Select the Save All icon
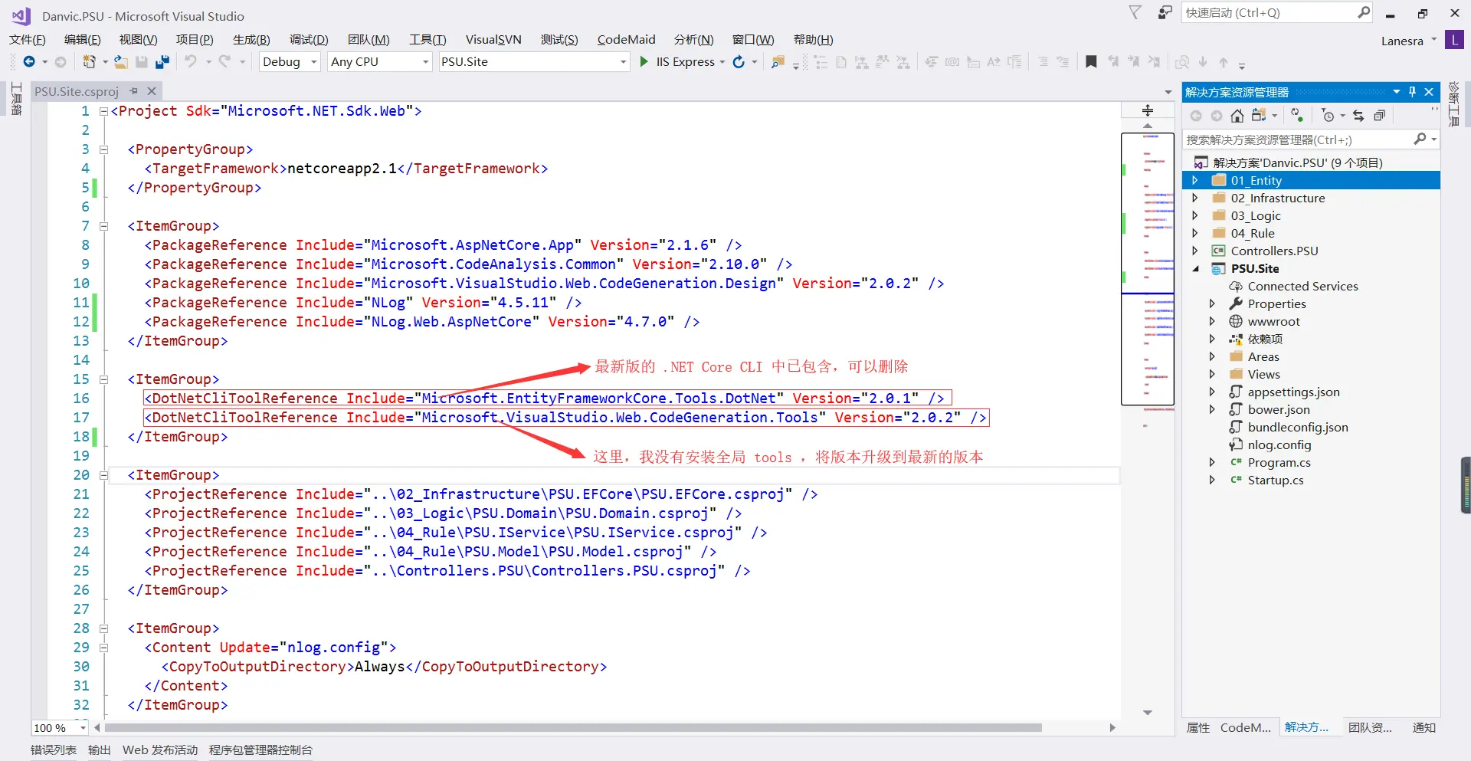Screen dimensions: 1471x761 coord(162,62)
